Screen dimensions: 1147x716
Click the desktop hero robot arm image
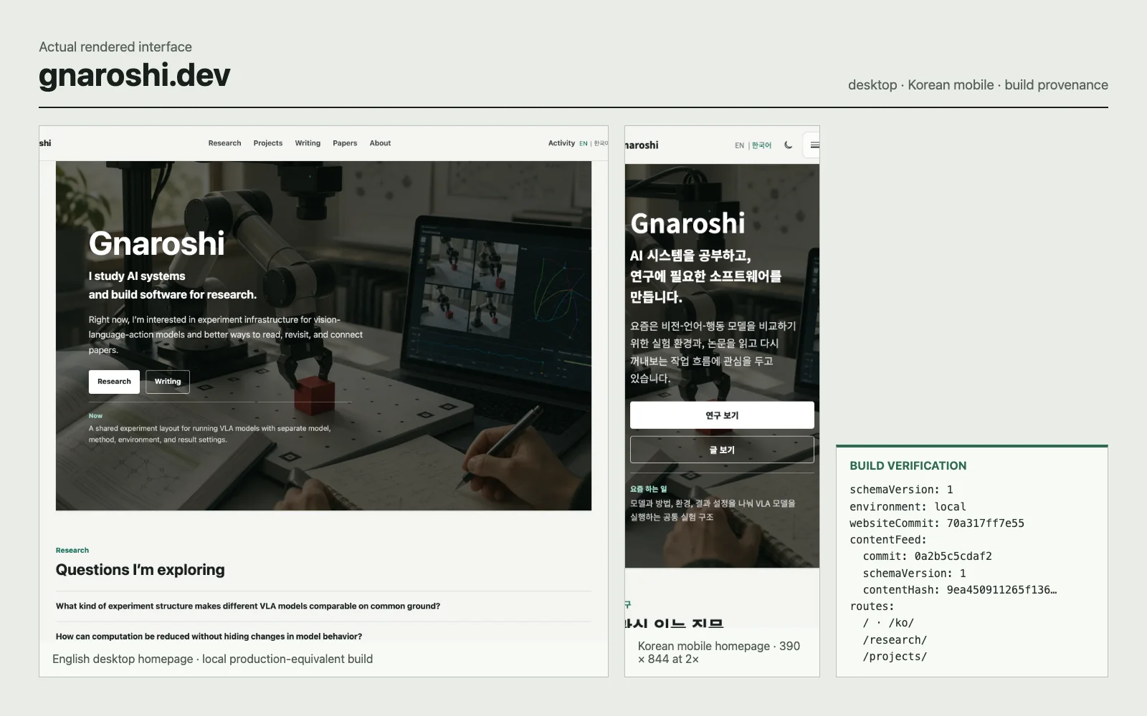[x=323, y=336]
